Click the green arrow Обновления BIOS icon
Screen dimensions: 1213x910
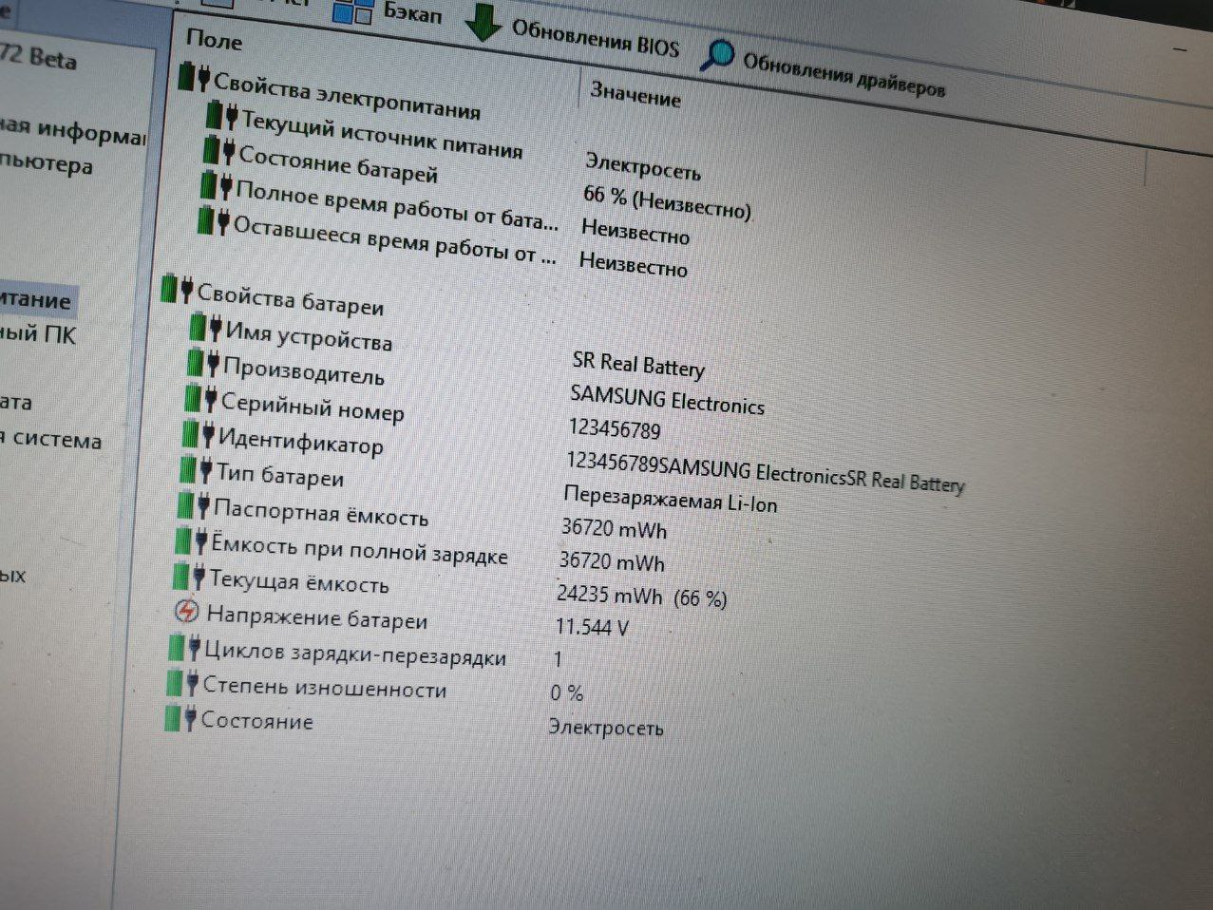click(483, 21)
